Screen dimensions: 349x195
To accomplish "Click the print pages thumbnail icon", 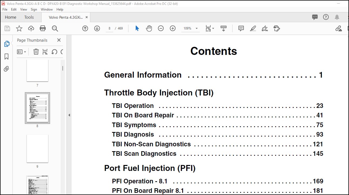I will 45,52.
